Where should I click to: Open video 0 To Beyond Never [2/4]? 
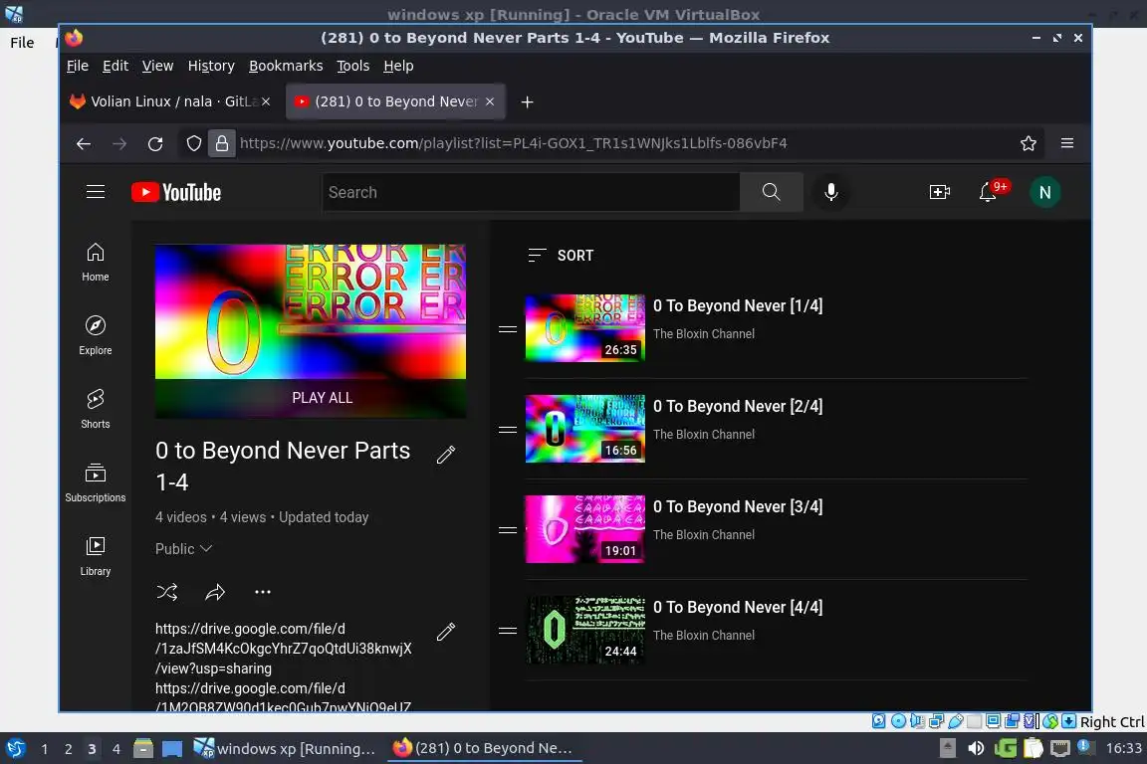(738, 406)
